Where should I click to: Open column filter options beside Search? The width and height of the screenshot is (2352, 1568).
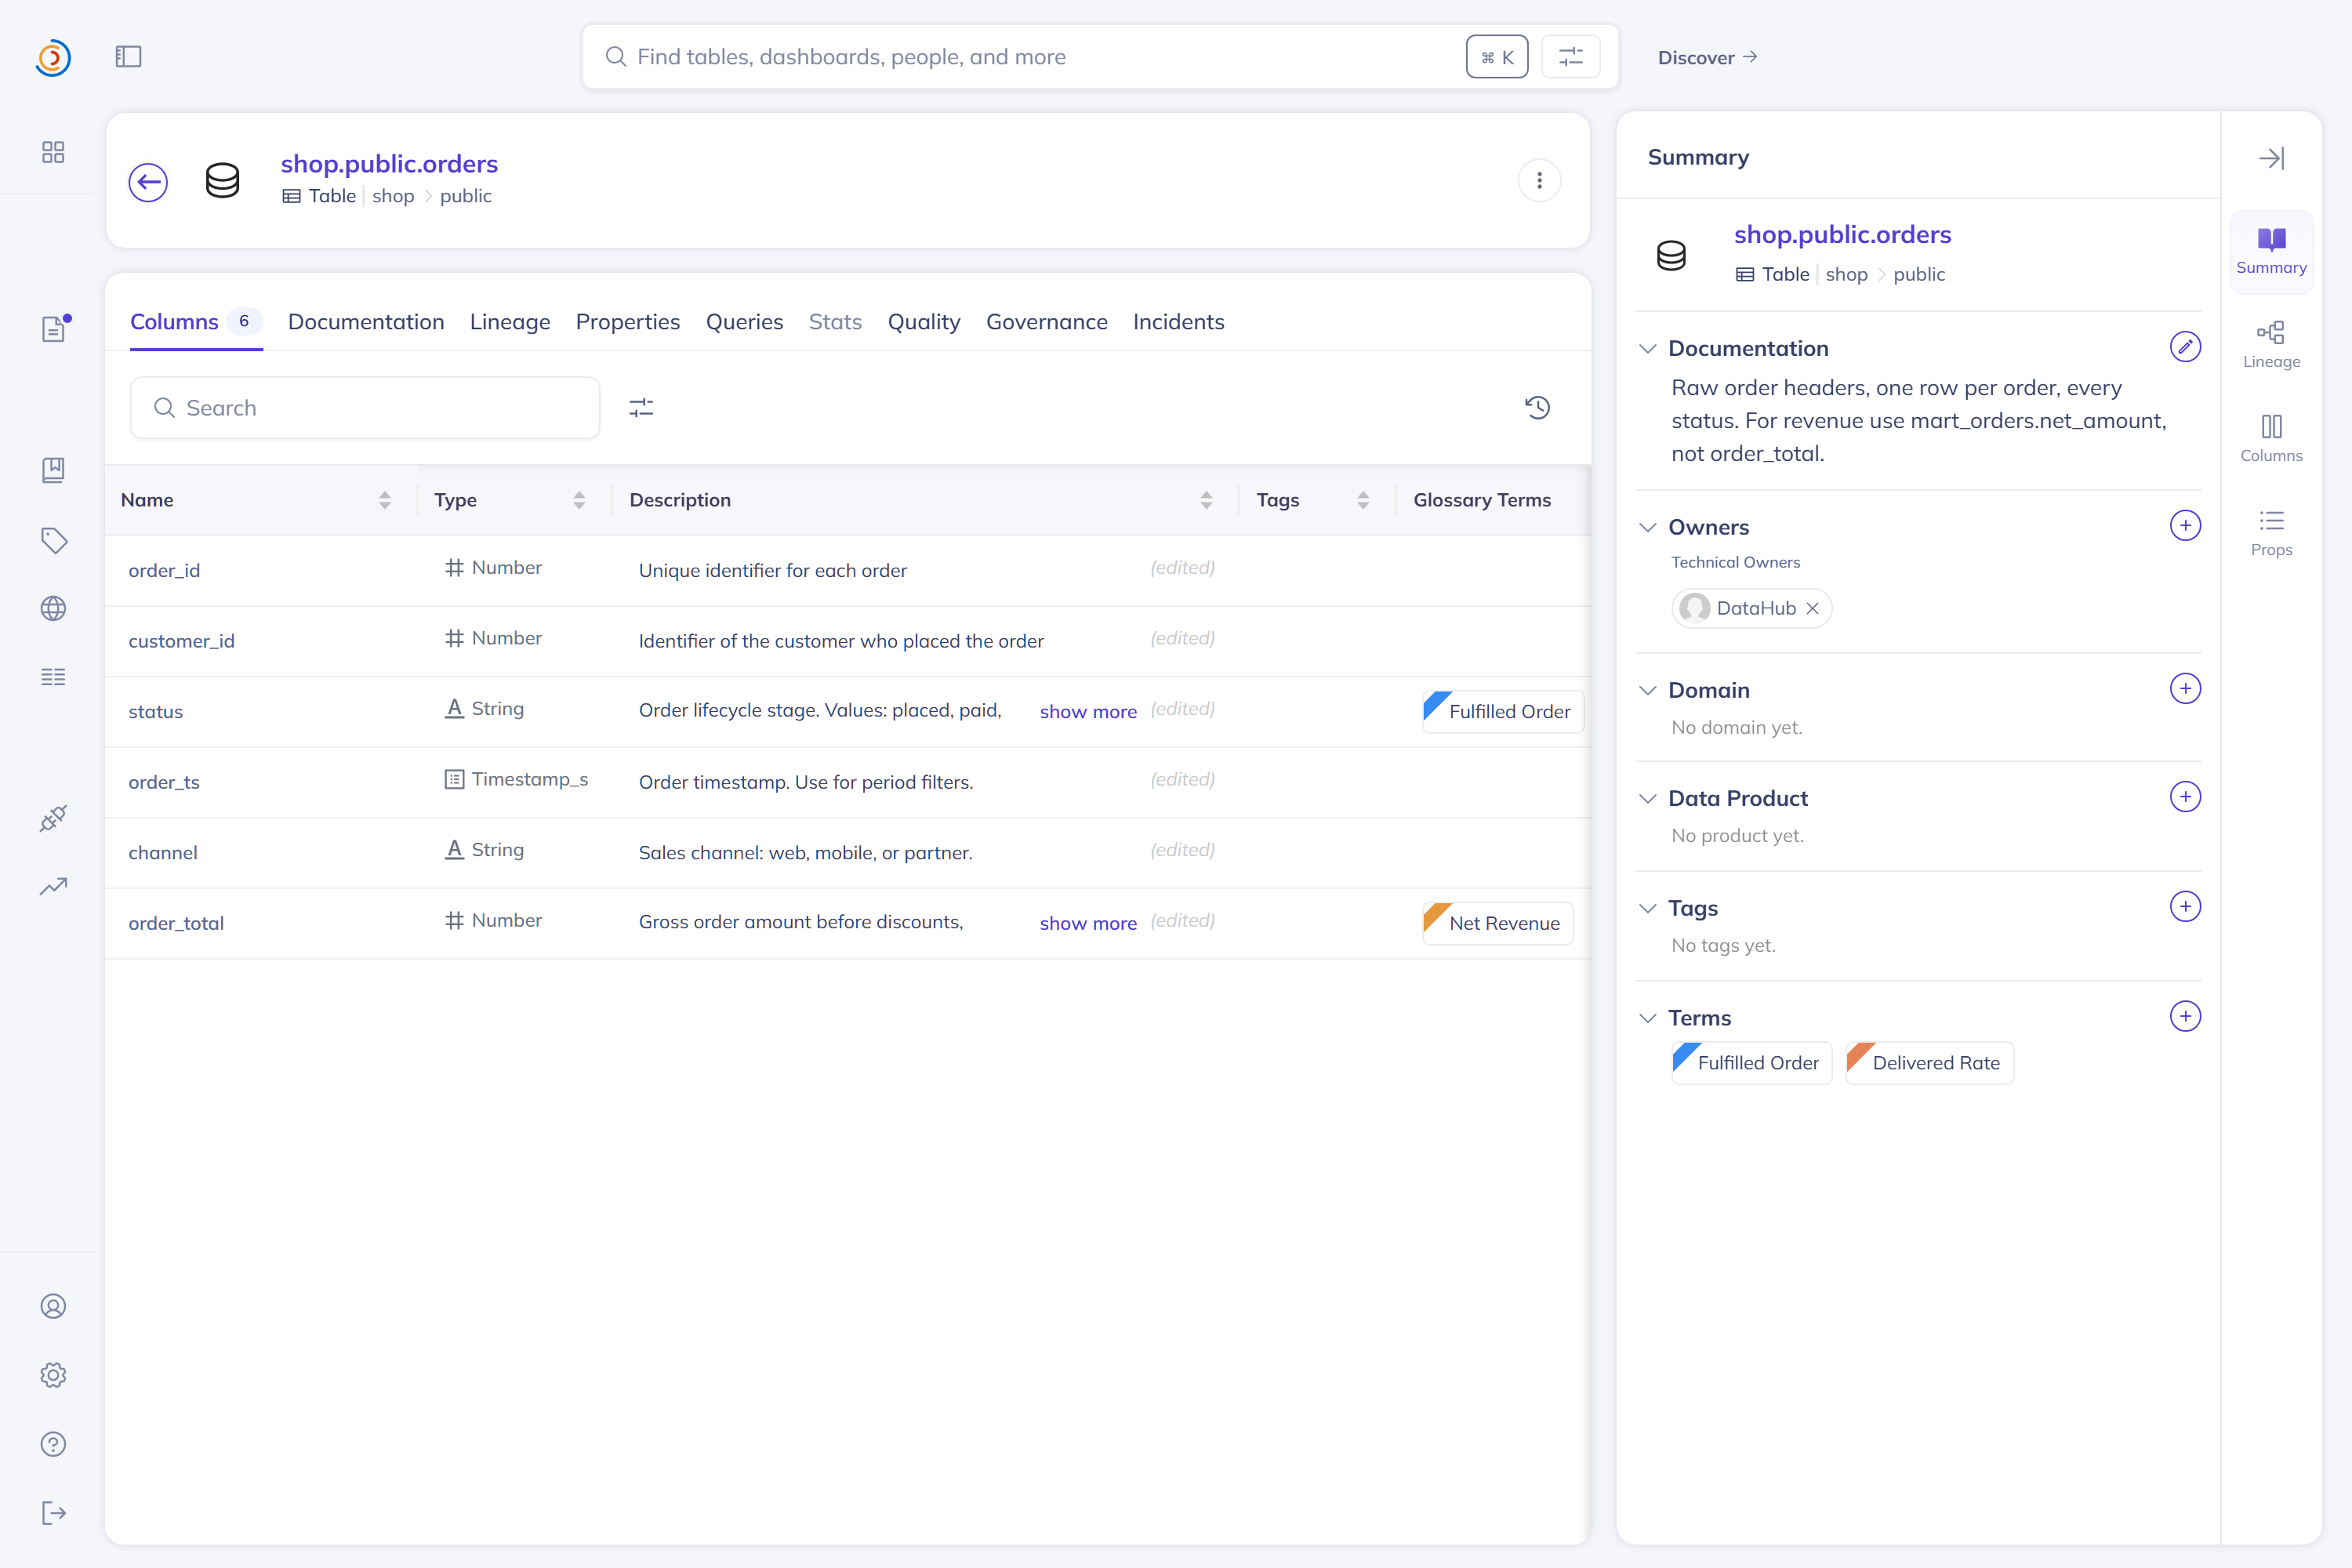tap(641, 407)
